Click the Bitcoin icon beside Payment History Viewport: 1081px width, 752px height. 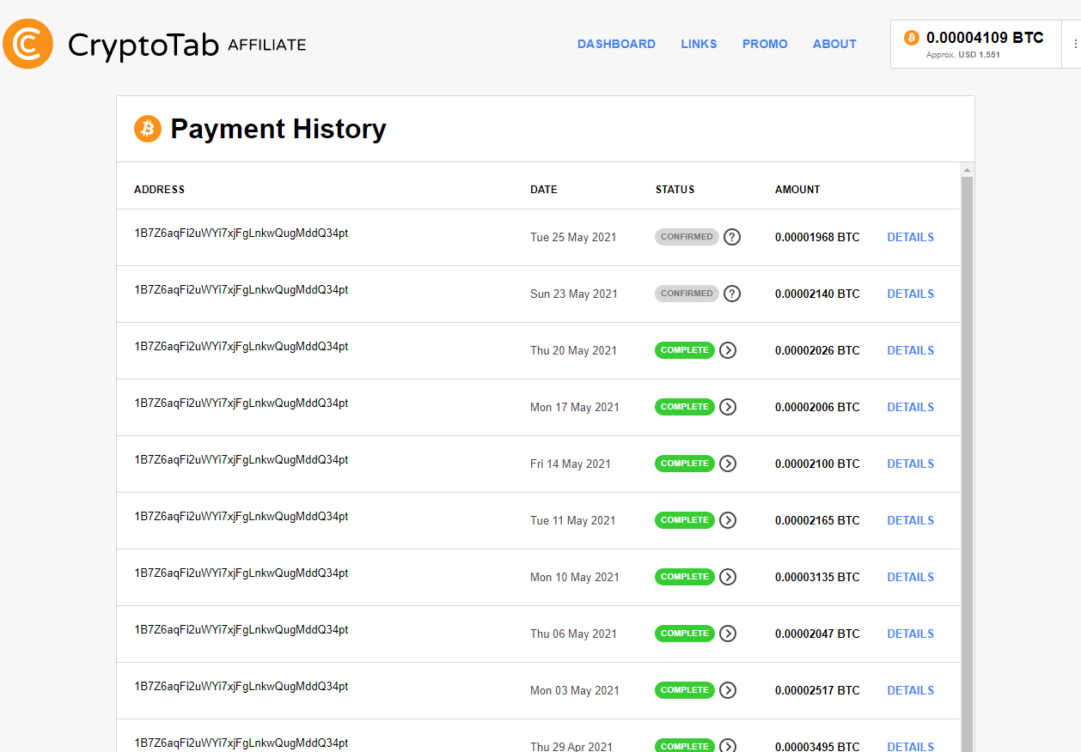click(148, 129)
